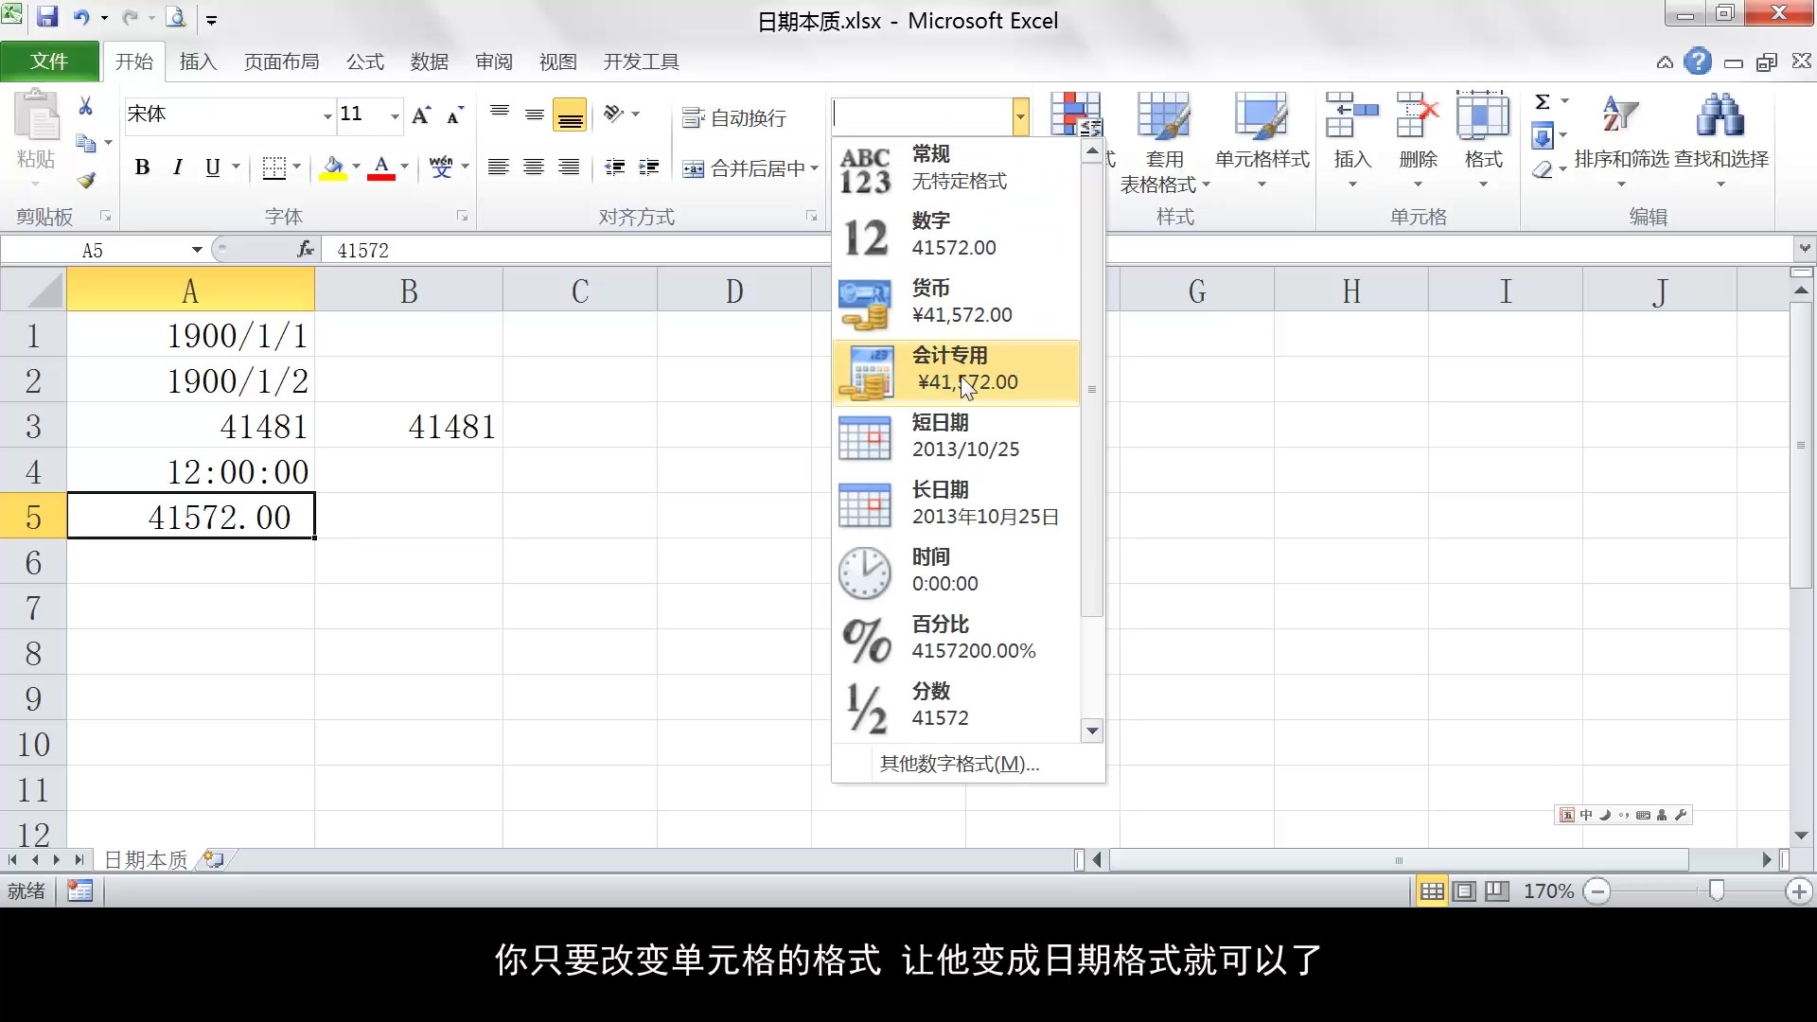Open the 文件 file tab
Screen dimensions: 1817x1022
point(49,62)
